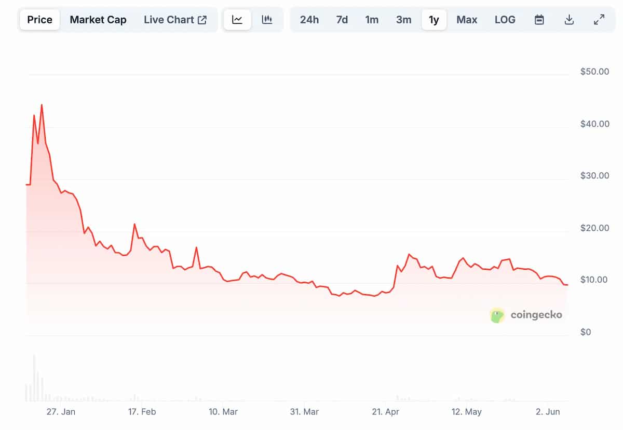
Task: Switch to the Price tab
Action: tap(40, 20)
